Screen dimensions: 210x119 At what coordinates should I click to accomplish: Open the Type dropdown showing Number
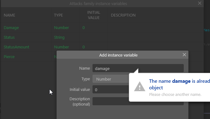111,79
